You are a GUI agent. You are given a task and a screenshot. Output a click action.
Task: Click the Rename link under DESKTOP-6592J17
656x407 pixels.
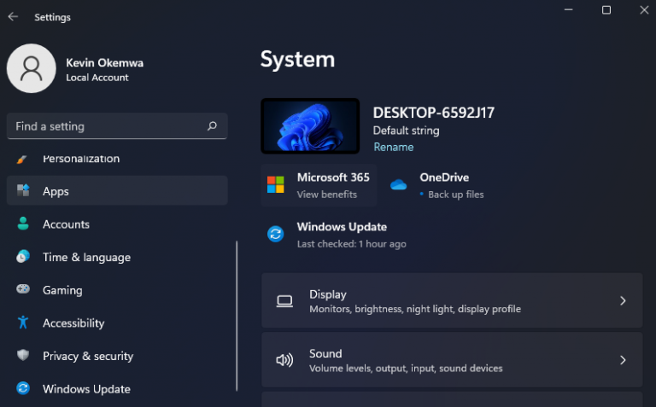393,147
